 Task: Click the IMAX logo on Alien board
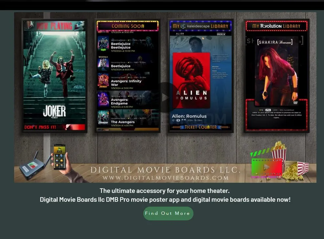click(221, 34)
